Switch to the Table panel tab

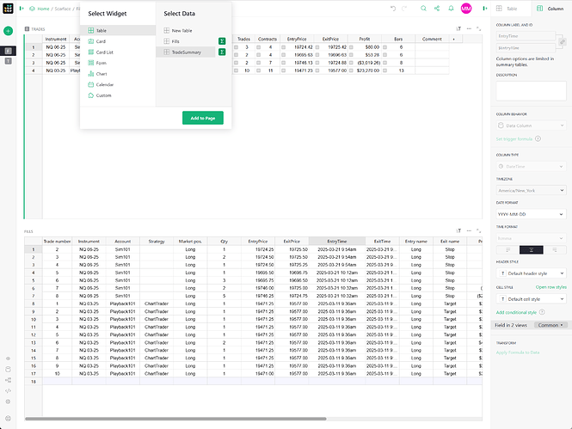point(512,9)
